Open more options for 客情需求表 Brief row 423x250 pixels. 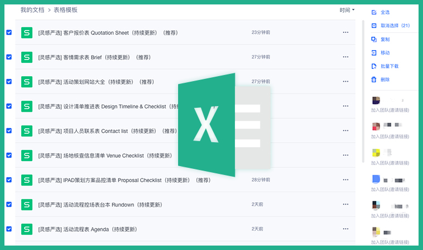coord(346,57)
